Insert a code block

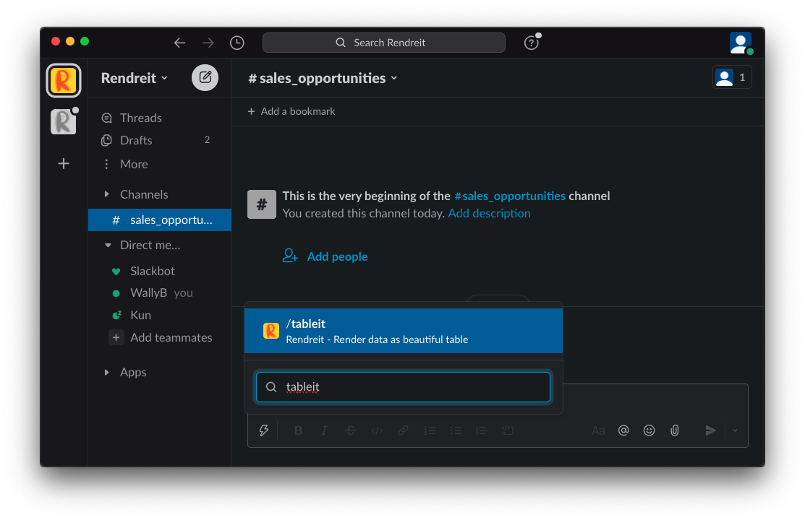(x=508, y=430)
